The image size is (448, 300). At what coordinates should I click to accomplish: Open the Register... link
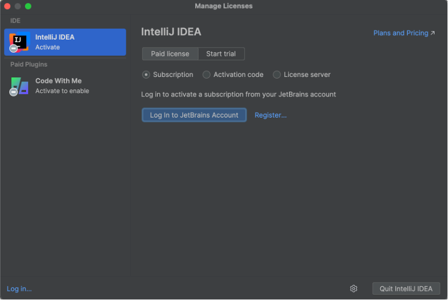point(270,115)
